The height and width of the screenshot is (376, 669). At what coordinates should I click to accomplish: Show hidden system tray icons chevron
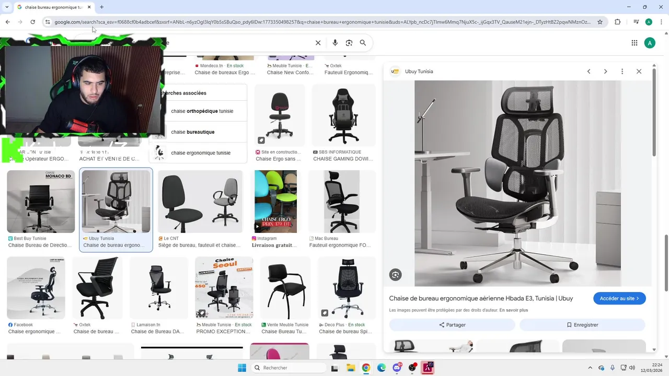click(x=590, y=368)
